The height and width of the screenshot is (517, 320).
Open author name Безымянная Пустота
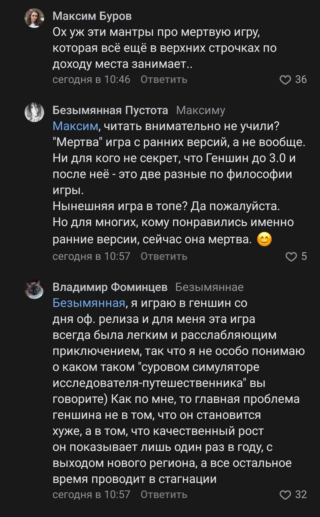(x=110, y=110)
